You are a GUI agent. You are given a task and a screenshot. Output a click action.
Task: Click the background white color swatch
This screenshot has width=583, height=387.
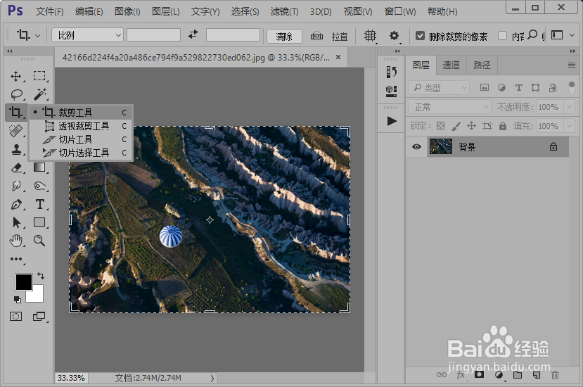[x=37, y=296]
